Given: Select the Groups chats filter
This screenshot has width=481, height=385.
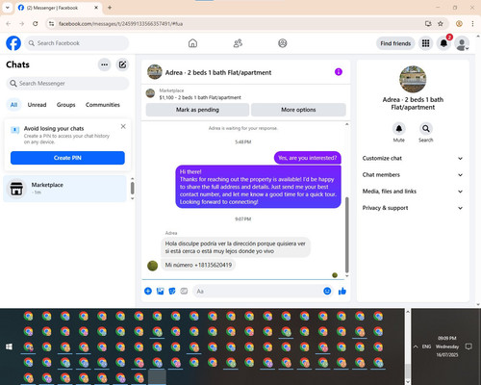Looking at the screenshot, I should point(65,105).
